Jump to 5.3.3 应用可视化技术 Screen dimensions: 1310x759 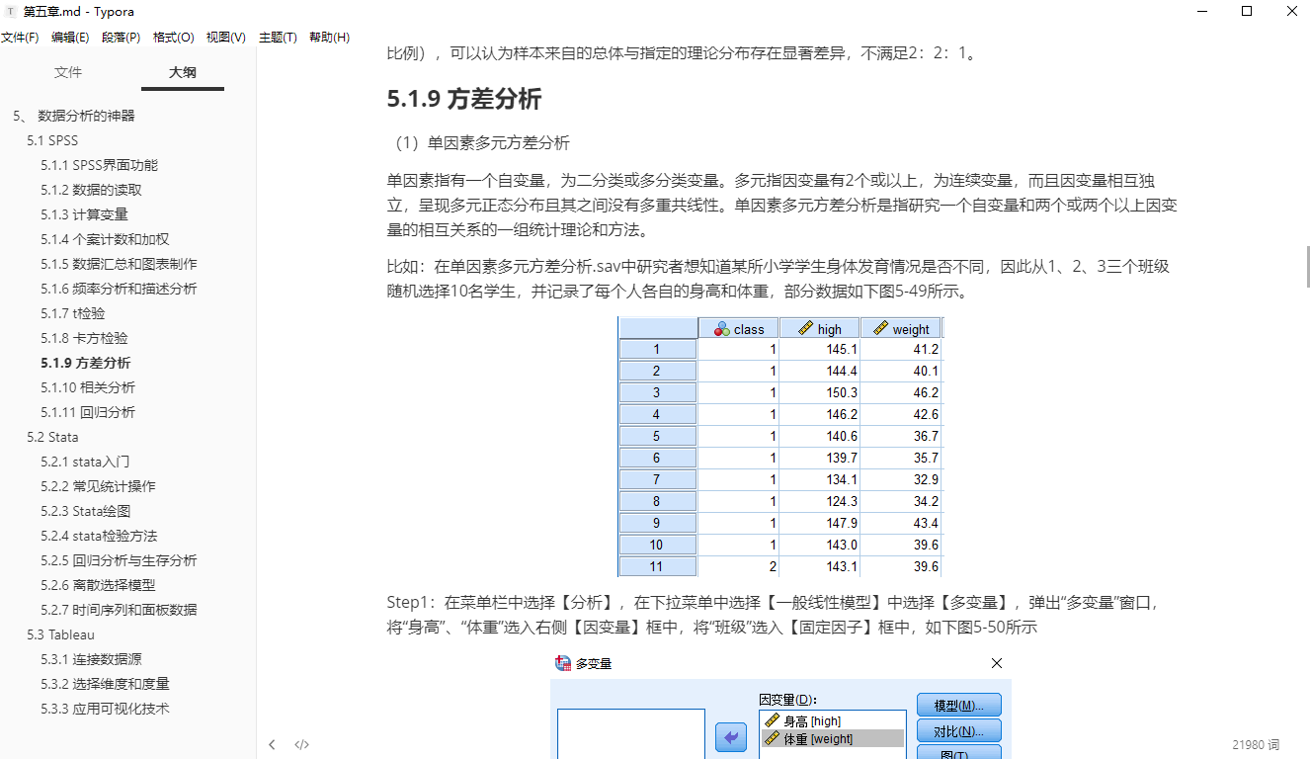[x=106, y=709]
